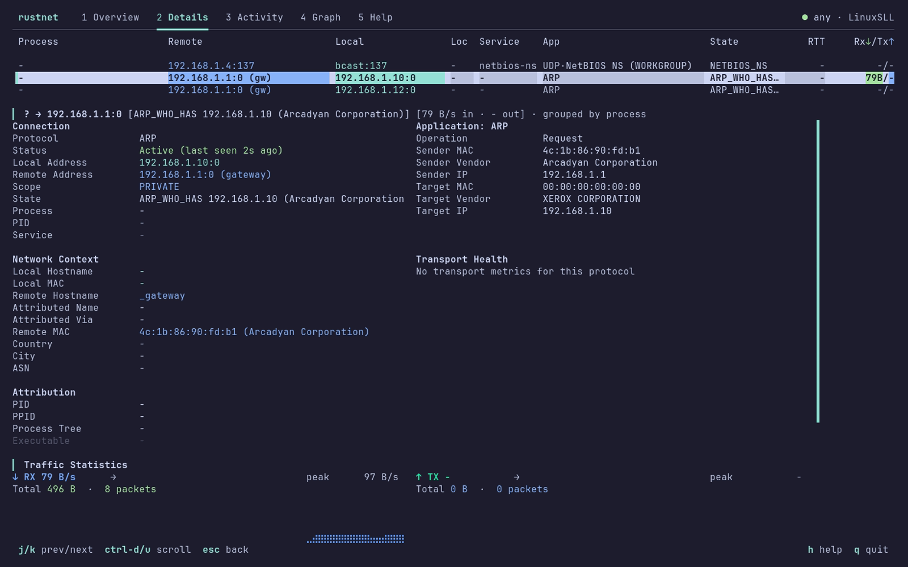Image resolution: width=908 pixels, height=567 pixels.
Task: Click the RTT column header
Action: [x=816, y=41]
